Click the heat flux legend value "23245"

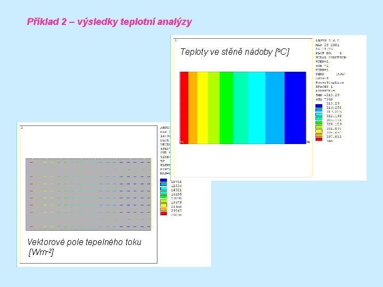click(x=176, y=210)
